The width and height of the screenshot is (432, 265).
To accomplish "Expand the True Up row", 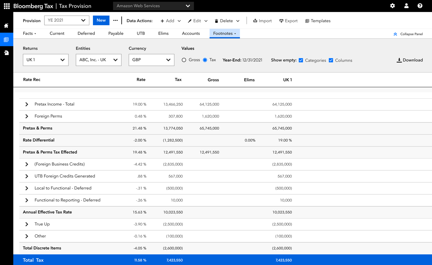I will coord(27,224).
